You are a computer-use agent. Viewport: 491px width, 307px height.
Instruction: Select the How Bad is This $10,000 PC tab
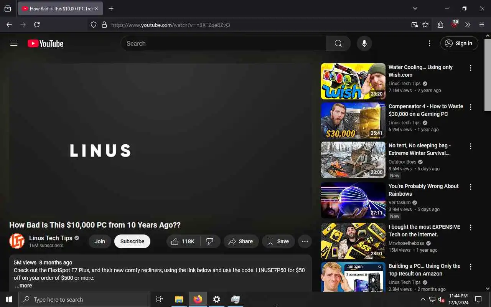coord(60,8)
